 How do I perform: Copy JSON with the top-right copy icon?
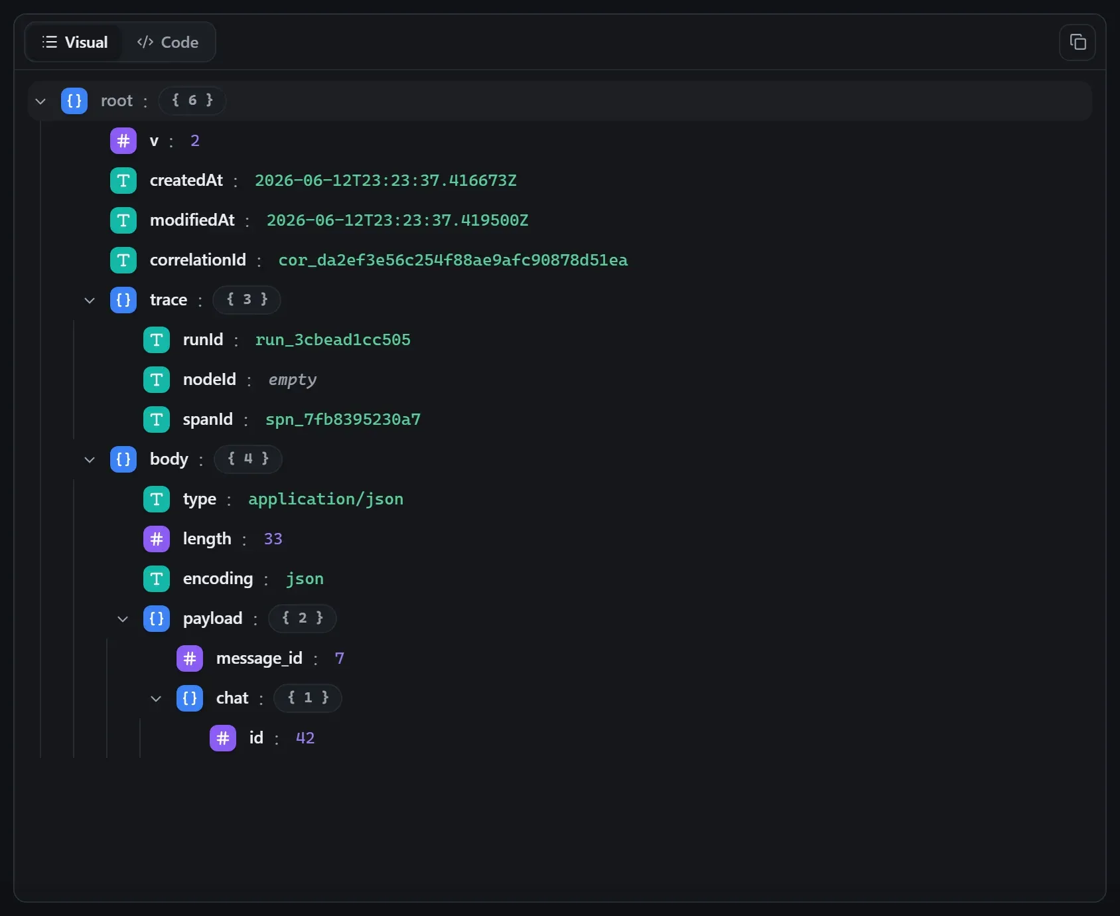(x=1077, y=42)
